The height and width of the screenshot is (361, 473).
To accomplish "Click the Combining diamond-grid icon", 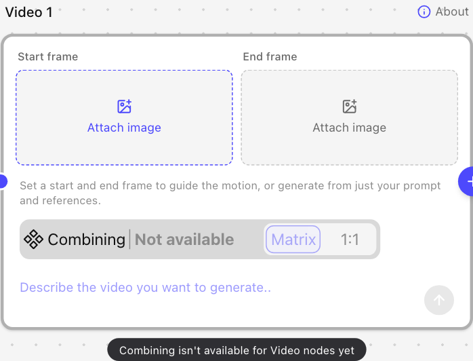I will point(33,240).
